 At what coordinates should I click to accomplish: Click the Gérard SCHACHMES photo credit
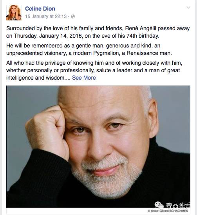click(174, 211)
